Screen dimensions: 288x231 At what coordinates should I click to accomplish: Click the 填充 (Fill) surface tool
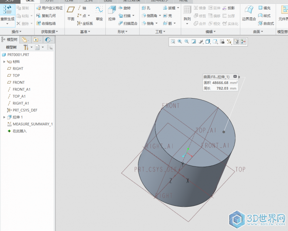coord(264,8)
